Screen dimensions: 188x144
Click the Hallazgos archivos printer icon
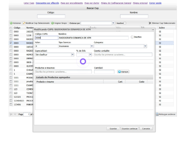click(157, 114)
